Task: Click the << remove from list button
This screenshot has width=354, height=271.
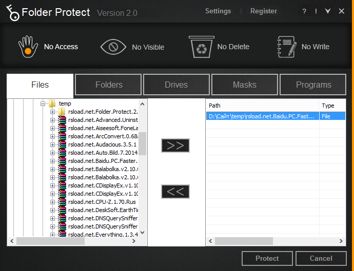Action: click(x=175, y=192)
